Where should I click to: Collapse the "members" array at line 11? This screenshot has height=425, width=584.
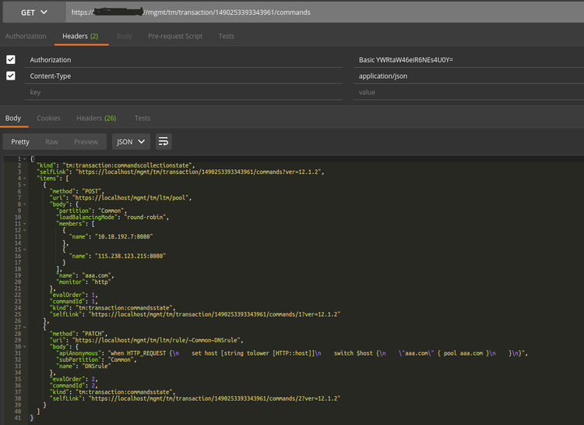coord(25,223)
